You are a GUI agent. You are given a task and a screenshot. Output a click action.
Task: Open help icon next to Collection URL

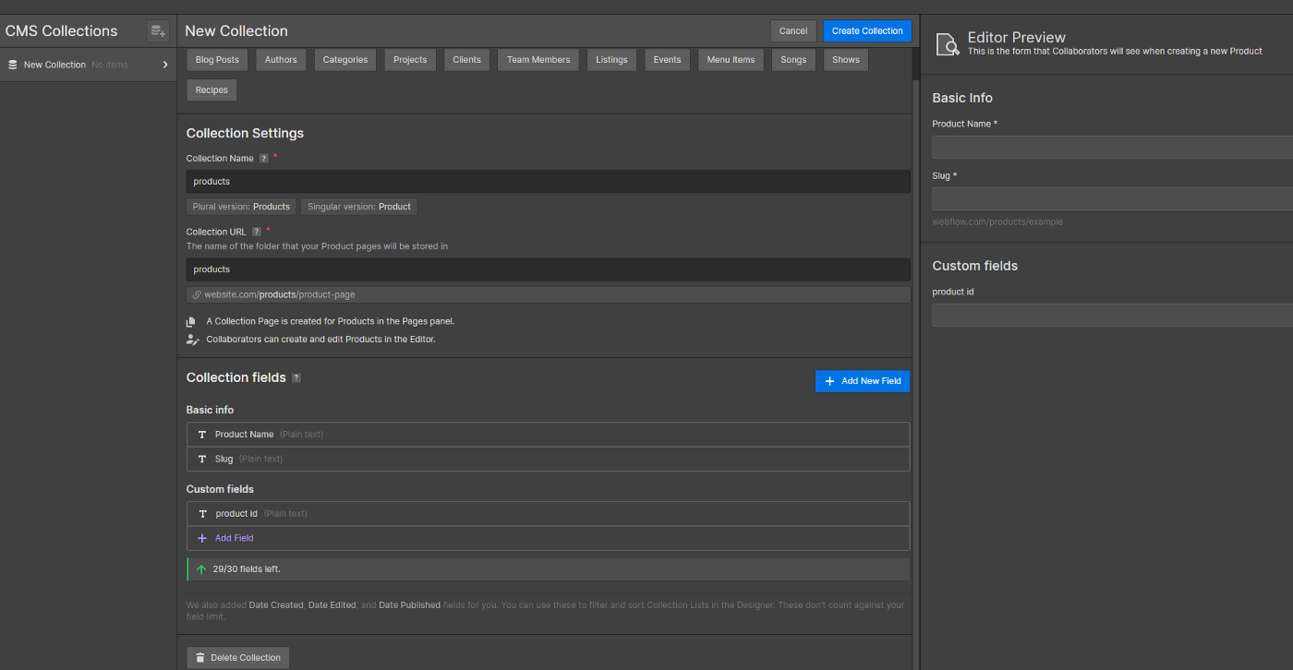[256, 232]
